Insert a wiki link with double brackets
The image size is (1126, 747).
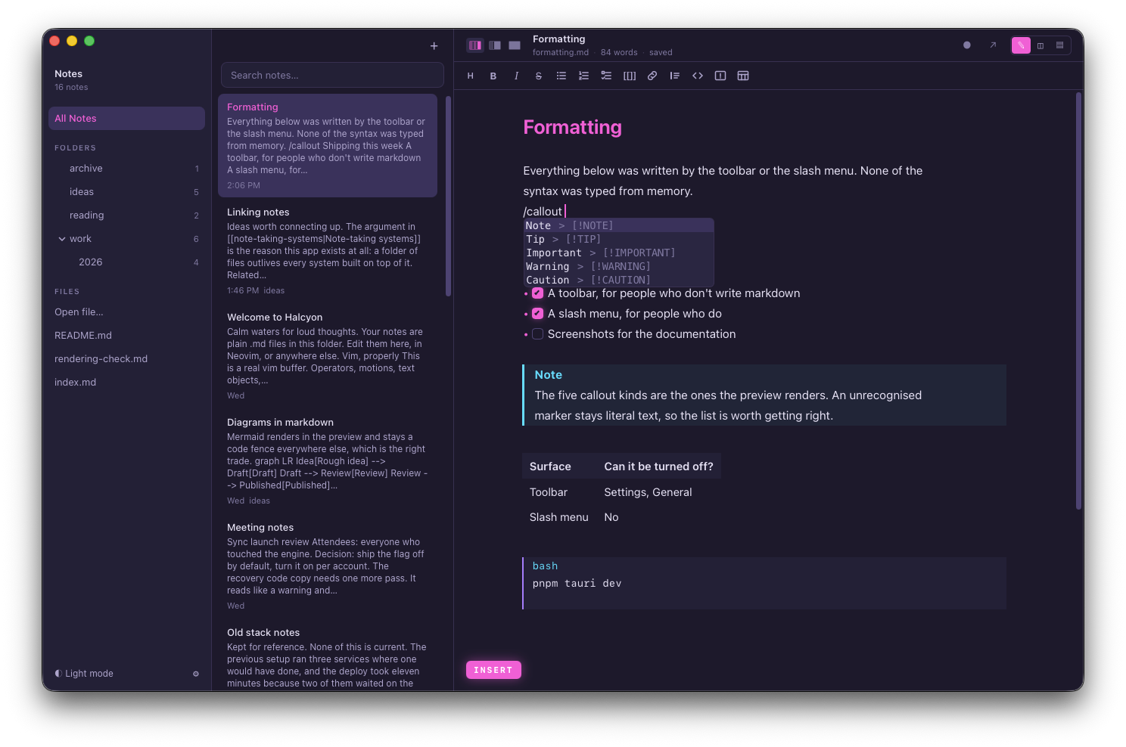point(630,76)
